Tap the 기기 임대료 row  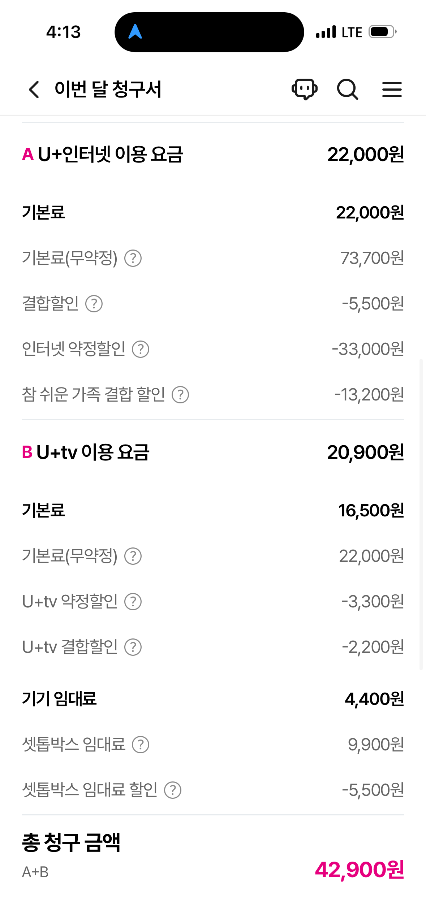point(59,699)
